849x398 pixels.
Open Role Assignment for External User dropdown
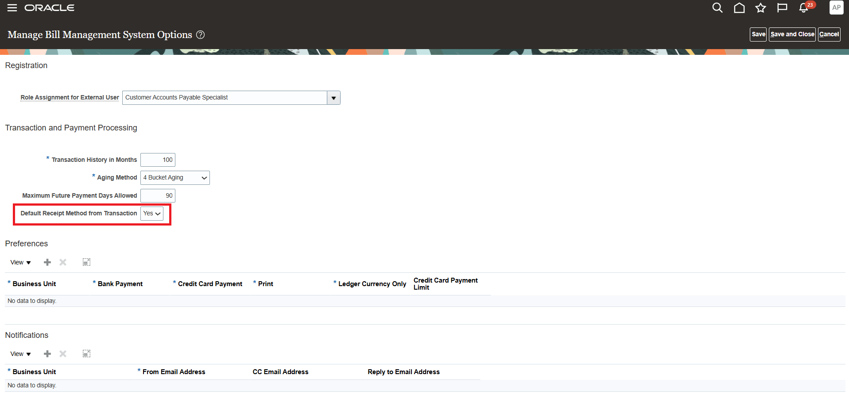[333, 97]
